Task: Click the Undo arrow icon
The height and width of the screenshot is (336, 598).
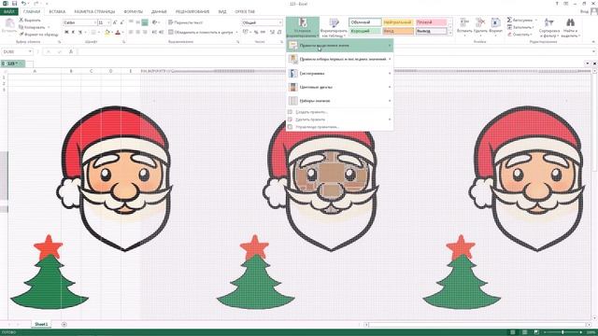Action: click(23, 4)
